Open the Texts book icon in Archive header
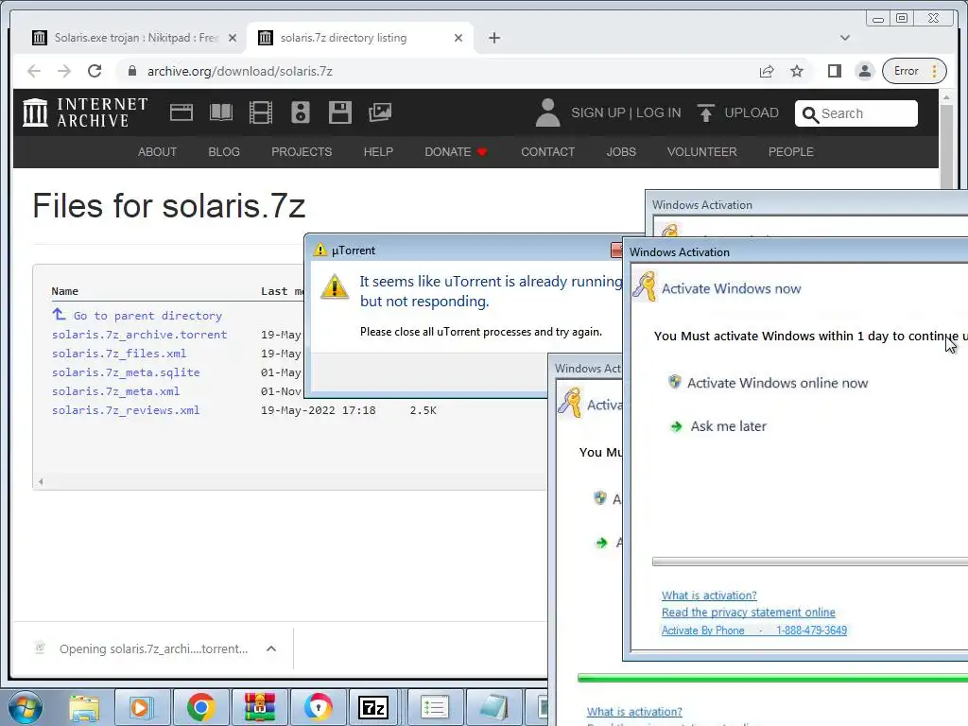 click(x=221, y=112)
